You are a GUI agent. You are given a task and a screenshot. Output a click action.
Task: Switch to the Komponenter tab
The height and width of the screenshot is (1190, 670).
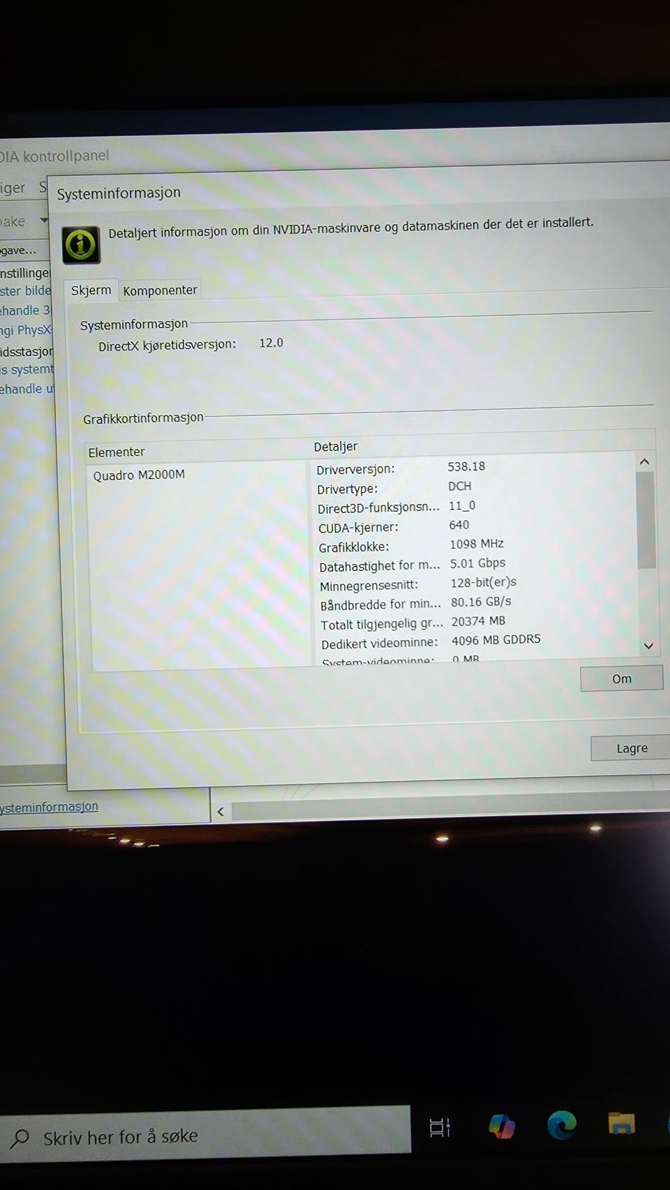coord(160,290)
